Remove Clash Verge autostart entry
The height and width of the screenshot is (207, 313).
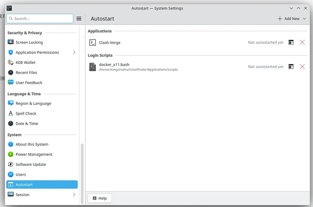coord(302,43)
